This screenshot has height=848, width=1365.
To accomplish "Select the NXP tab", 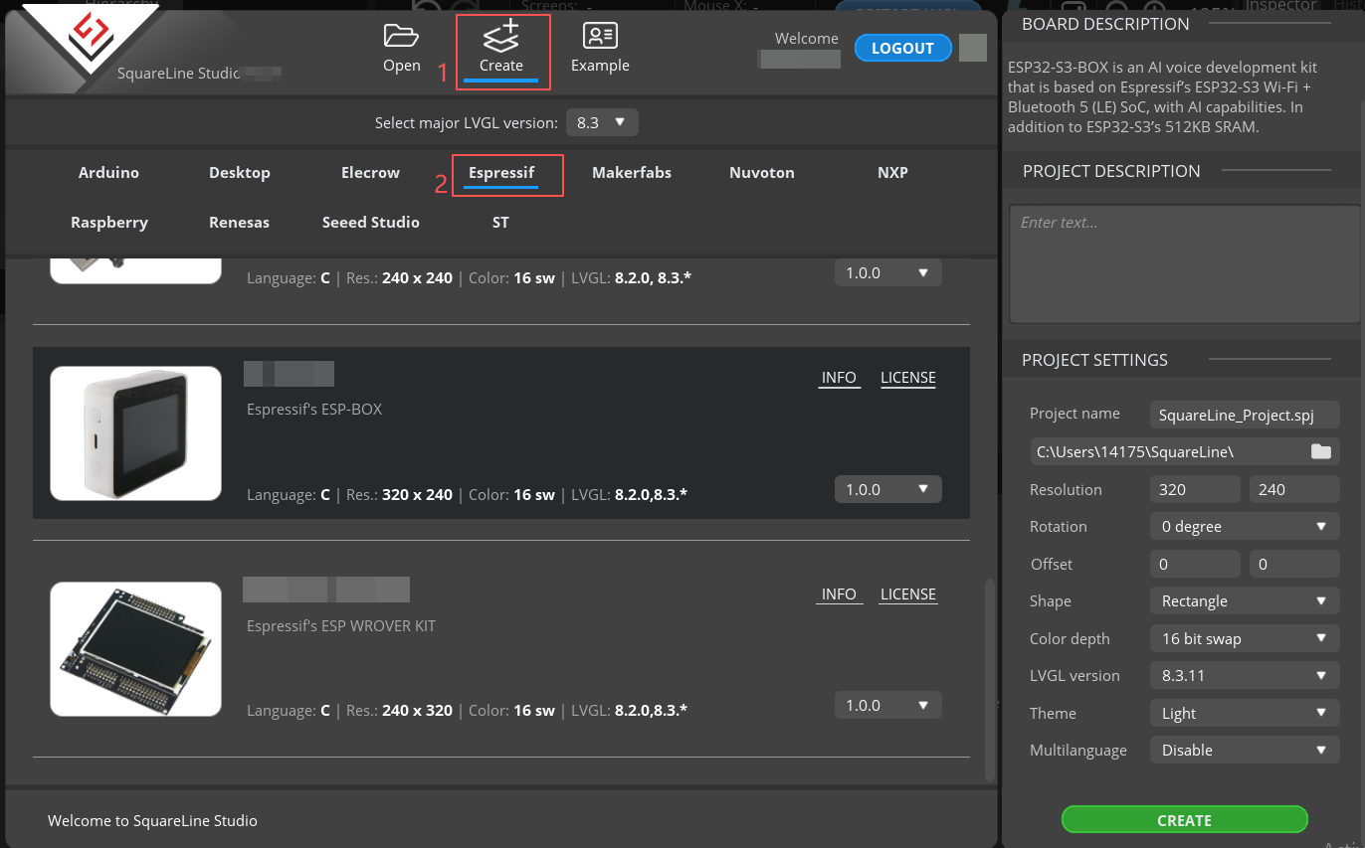I will [x=892, y=173].
